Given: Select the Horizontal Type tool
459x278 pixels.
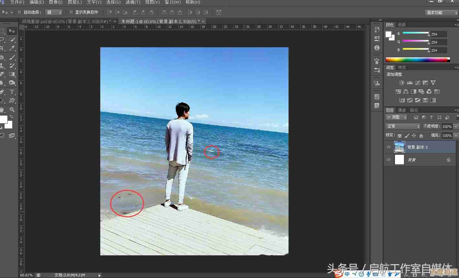Looking at the screenshot, I should pos(12,92).
